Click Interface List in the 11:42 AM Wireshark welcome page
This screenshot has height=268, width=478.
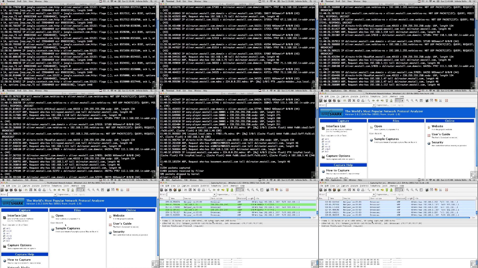pos(336,126)
